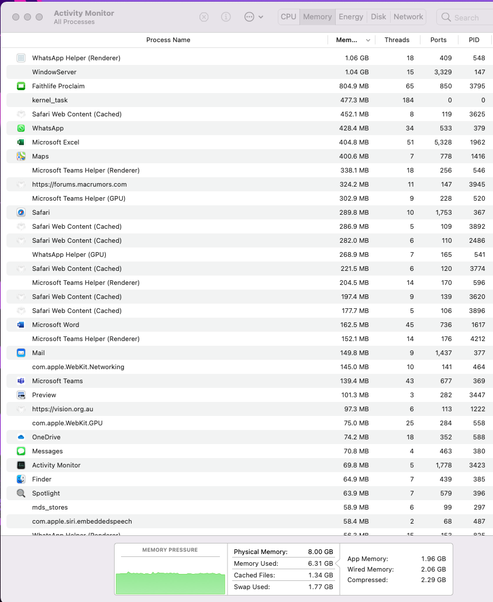This screenshot has width=493, height=602.
Task: Expand the chevron next to the ellipsis button
Action: [261, 17]
